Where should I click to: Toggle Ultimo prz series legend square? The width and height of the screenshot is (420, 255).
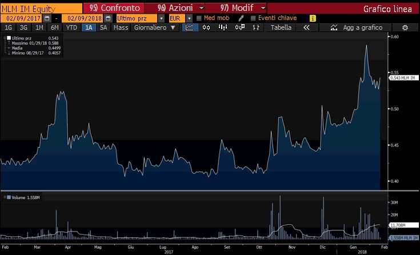(9, 38)
